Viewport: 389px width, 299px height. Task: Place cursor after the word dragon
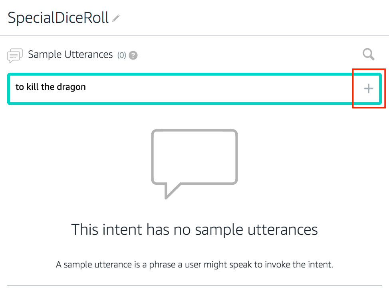(86, 87)
